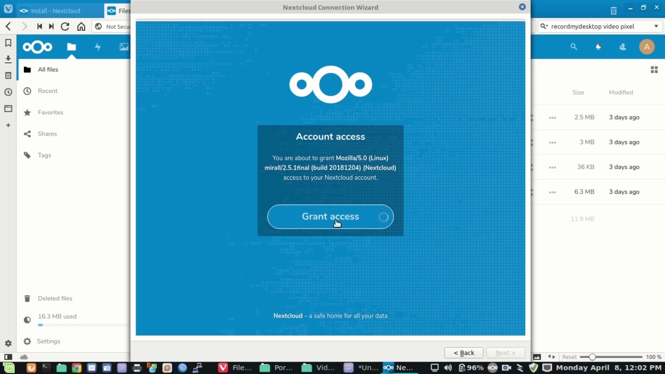
Task: Open the Linux Mint start menu
Action: (9, 368)
